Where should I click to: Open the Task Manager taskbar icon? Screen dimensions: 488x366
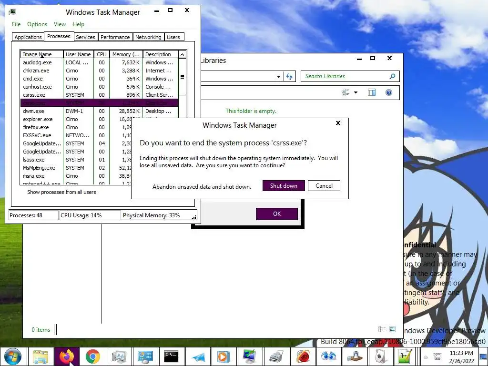point(119,356)
